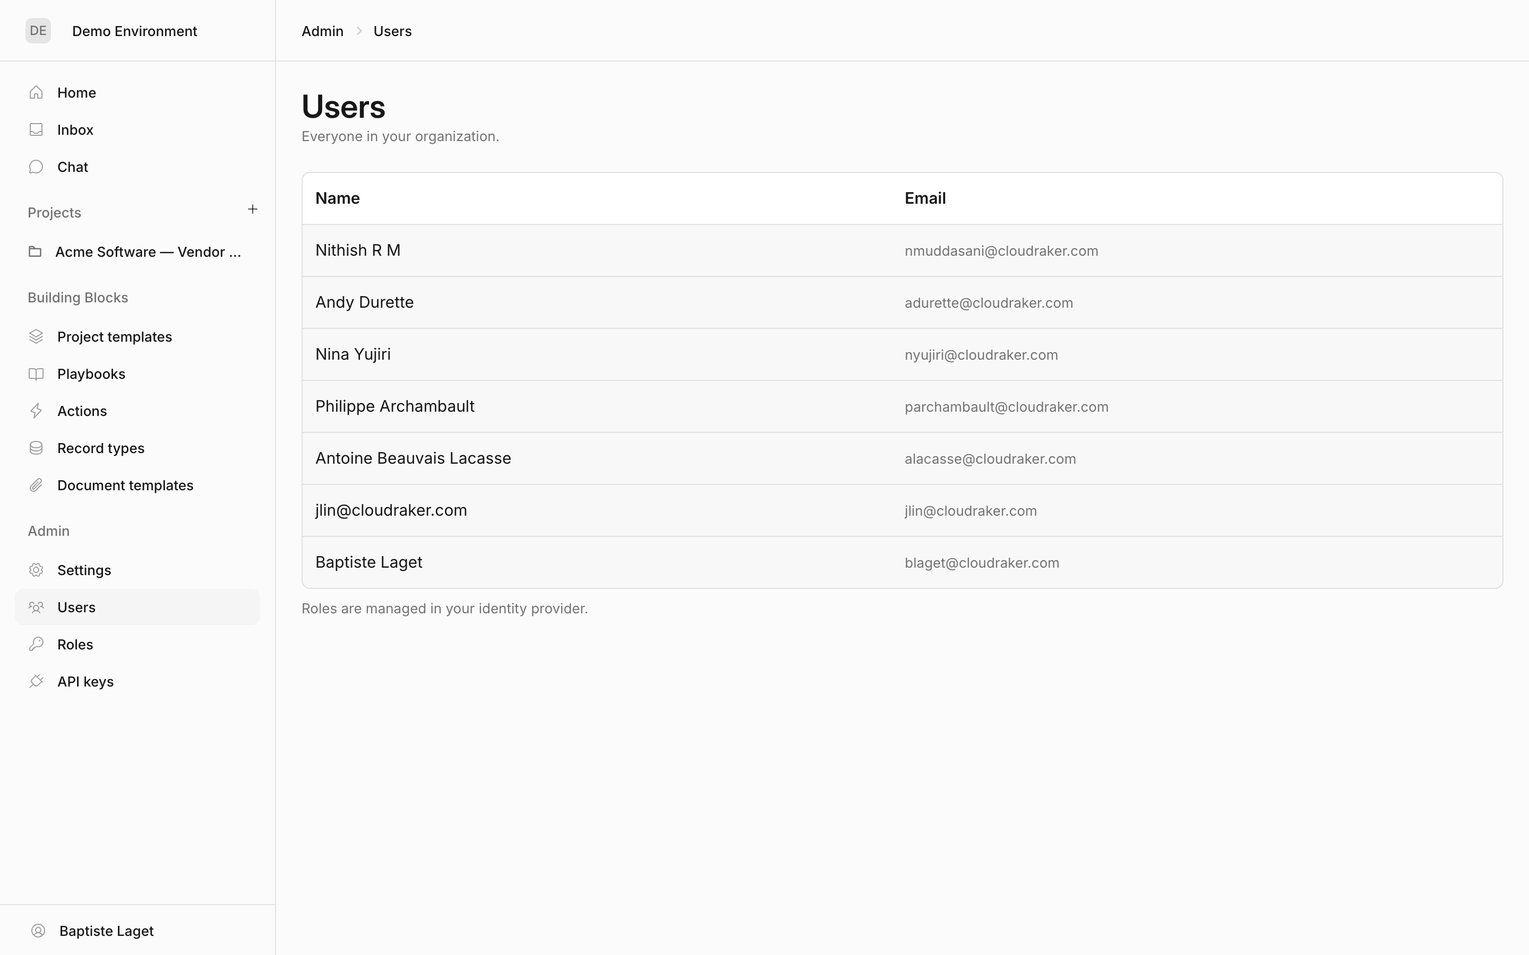Navigate to Actions
This screenshot has height=955, width=1529.
137,411
